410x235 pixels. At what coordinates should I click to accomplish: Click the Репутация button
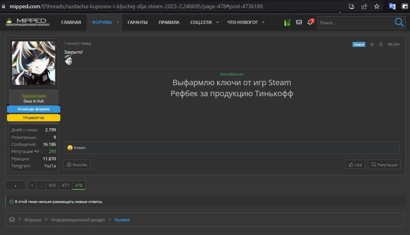click(384, 165)
